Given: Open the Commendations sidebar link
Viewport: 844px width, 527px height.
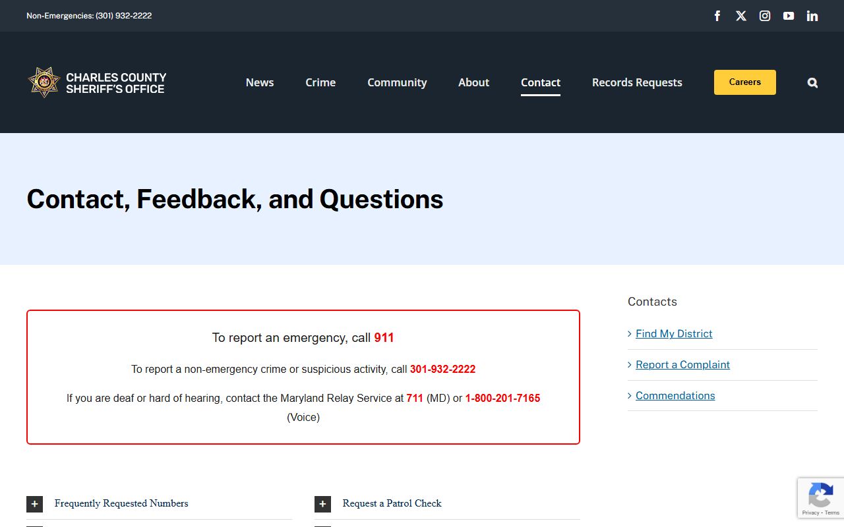Looking at the screenshot, I should coord(675,396).
